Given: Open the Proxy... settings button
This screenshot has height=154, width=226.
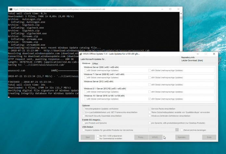Looking at the screenshot, I should (141, 137).
